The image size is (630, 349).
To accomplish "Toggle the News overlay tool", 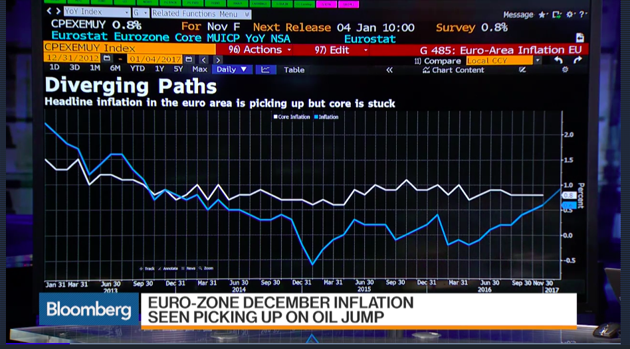I will point(189,268).
